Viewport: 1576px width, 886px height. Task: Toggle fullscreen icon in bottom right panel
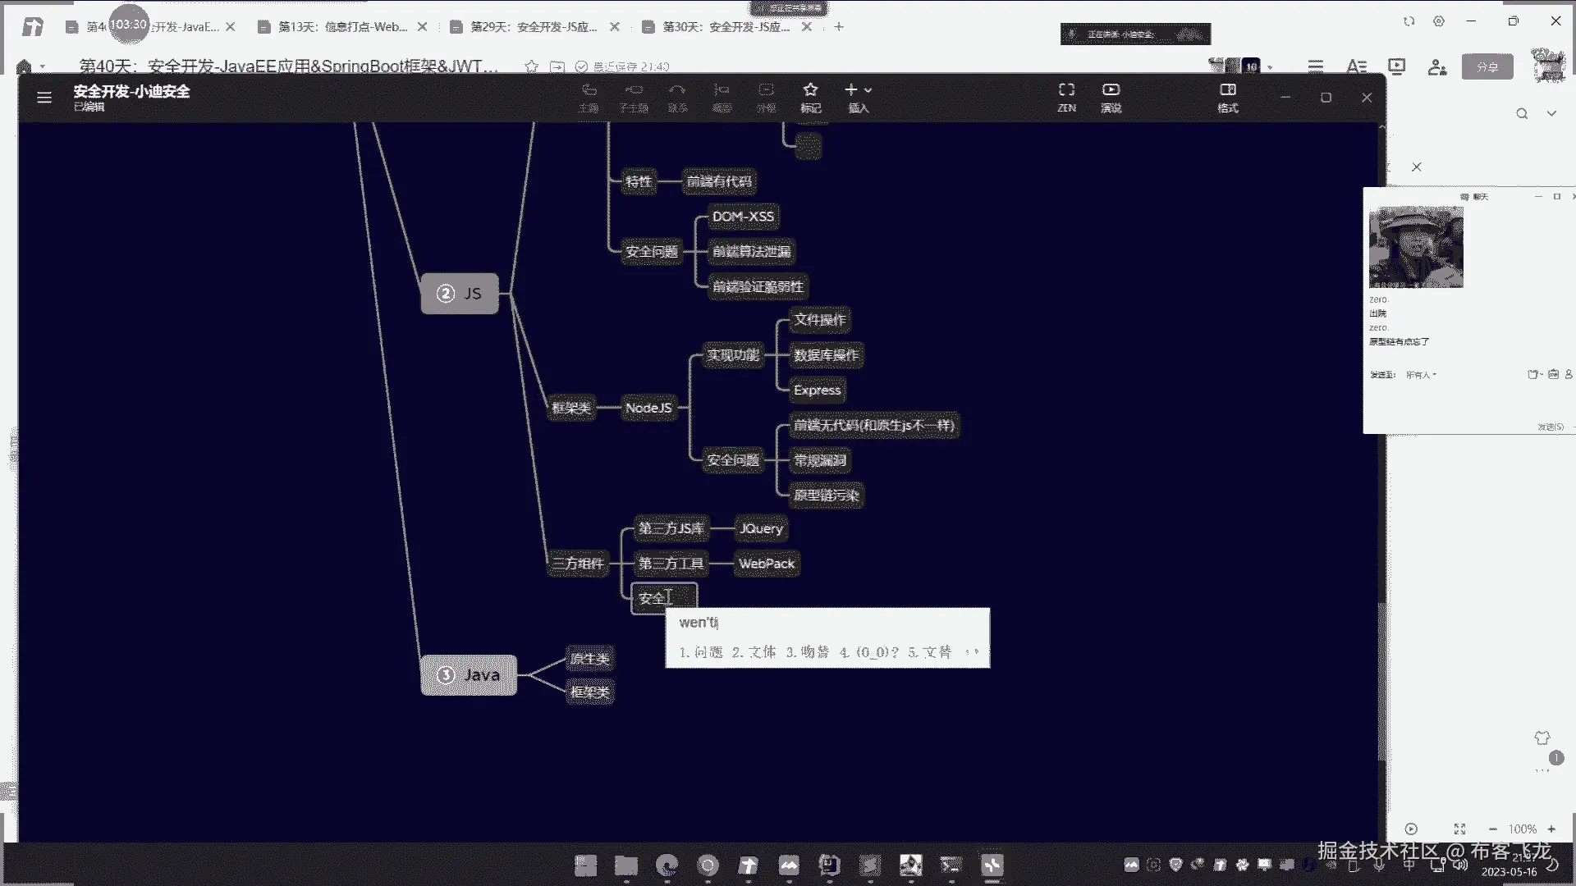click(1459, 829)
